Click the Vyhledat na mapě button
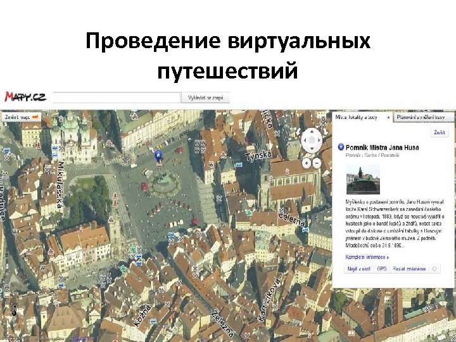The width and height of the screenshot is (456, 342). click(206, 98)
